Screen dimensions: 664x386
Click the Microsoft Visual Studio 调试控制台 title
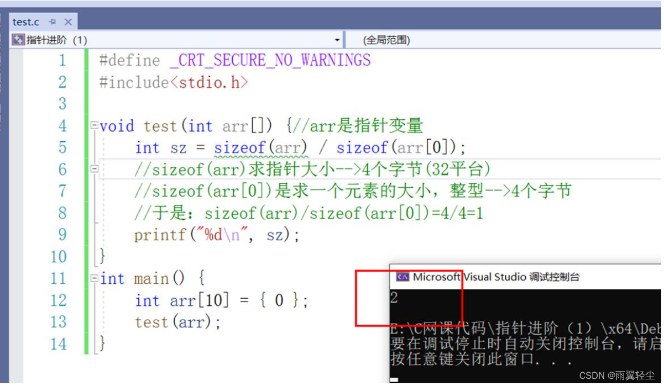(496, 277)
